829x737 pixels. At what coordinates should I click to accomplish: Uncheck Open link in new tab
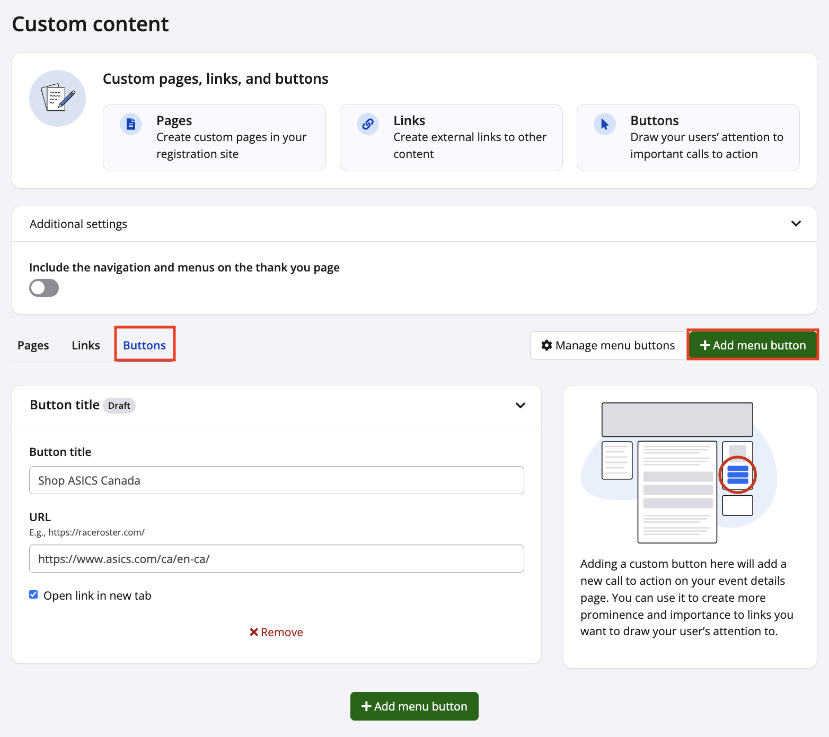click(33, 595)
